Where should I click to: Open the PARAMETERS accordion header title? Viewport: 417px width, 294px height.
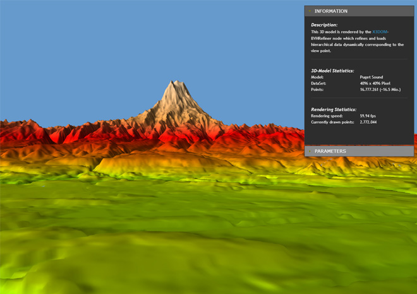click(330, 151)
